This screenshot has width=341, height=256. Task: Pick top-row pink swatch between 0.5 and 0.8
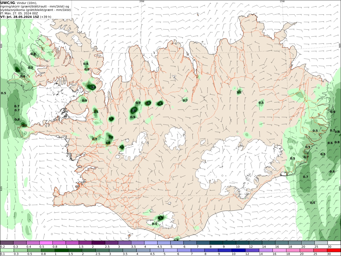coord(46,243)
